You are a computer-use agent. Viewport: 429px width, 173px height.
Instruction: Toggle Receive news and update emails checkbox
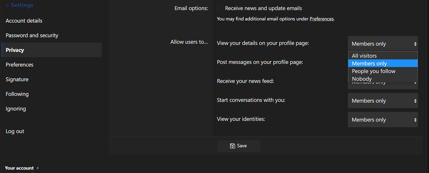coord(220,8)
